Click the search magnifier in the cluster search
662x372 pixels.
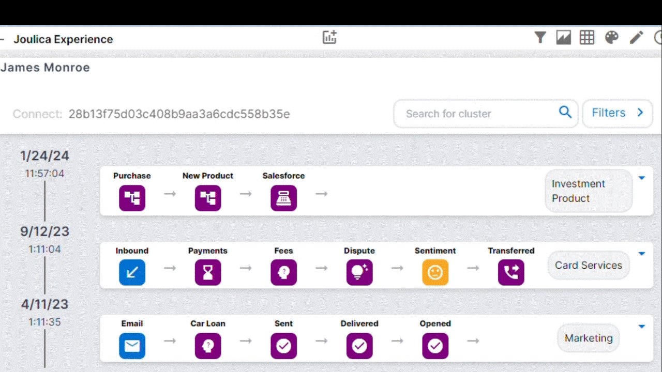(x=565, y=113)
